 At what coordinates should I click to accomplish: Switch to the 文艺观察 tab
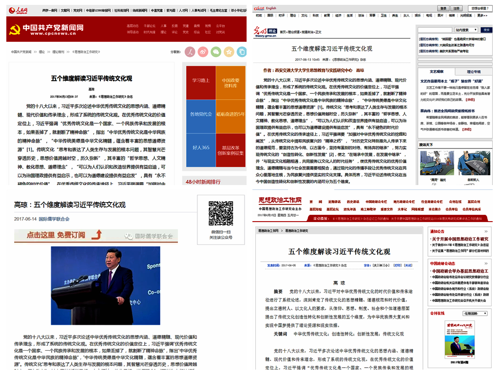[436, 72]
